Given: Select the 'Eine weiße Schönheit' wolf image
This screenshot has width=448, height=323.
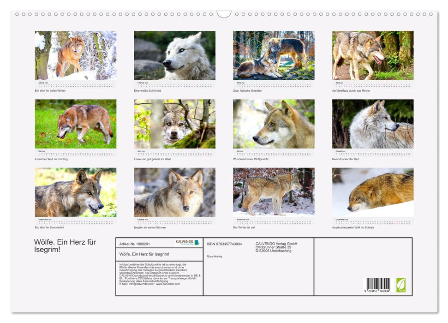Looking at the screenshot, I should 174,55.
